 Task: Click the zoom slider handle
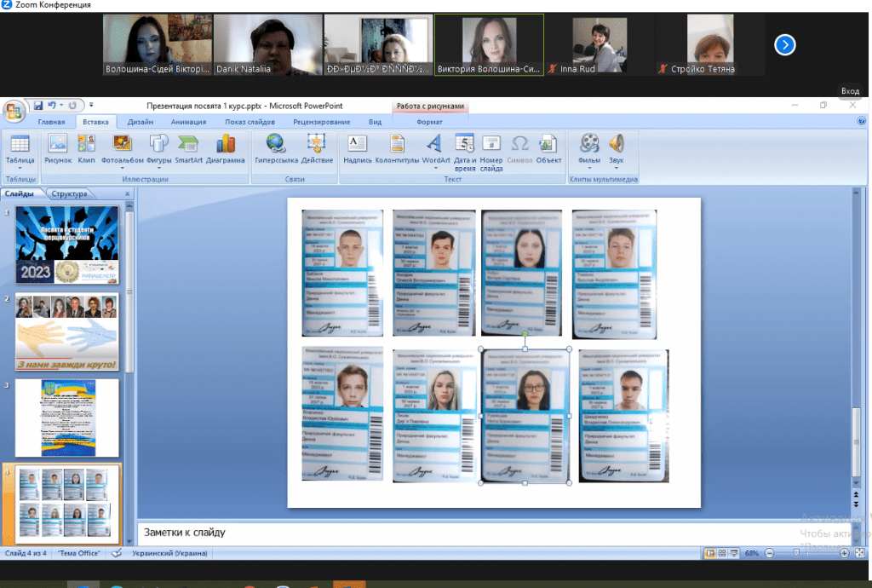point(796,553)
